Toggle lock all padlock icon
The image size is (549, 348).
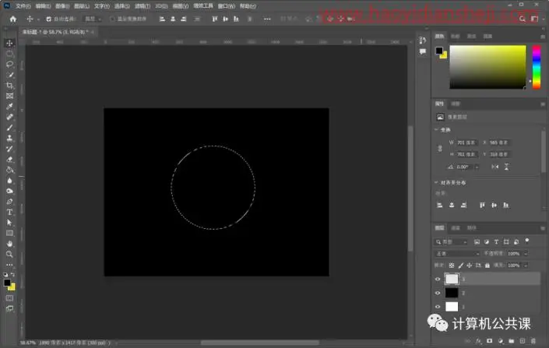click(487, 265)
